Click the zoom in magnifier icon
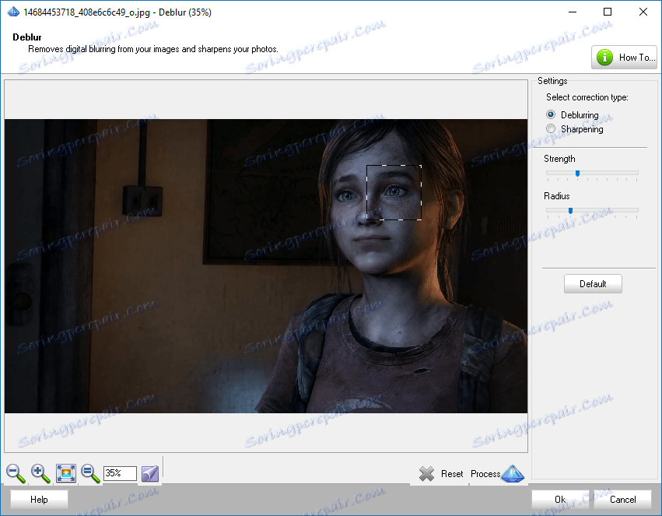Image resolution: width=662 pixels, height=516 pixels. pyautogui.click(x=40, y=473)
